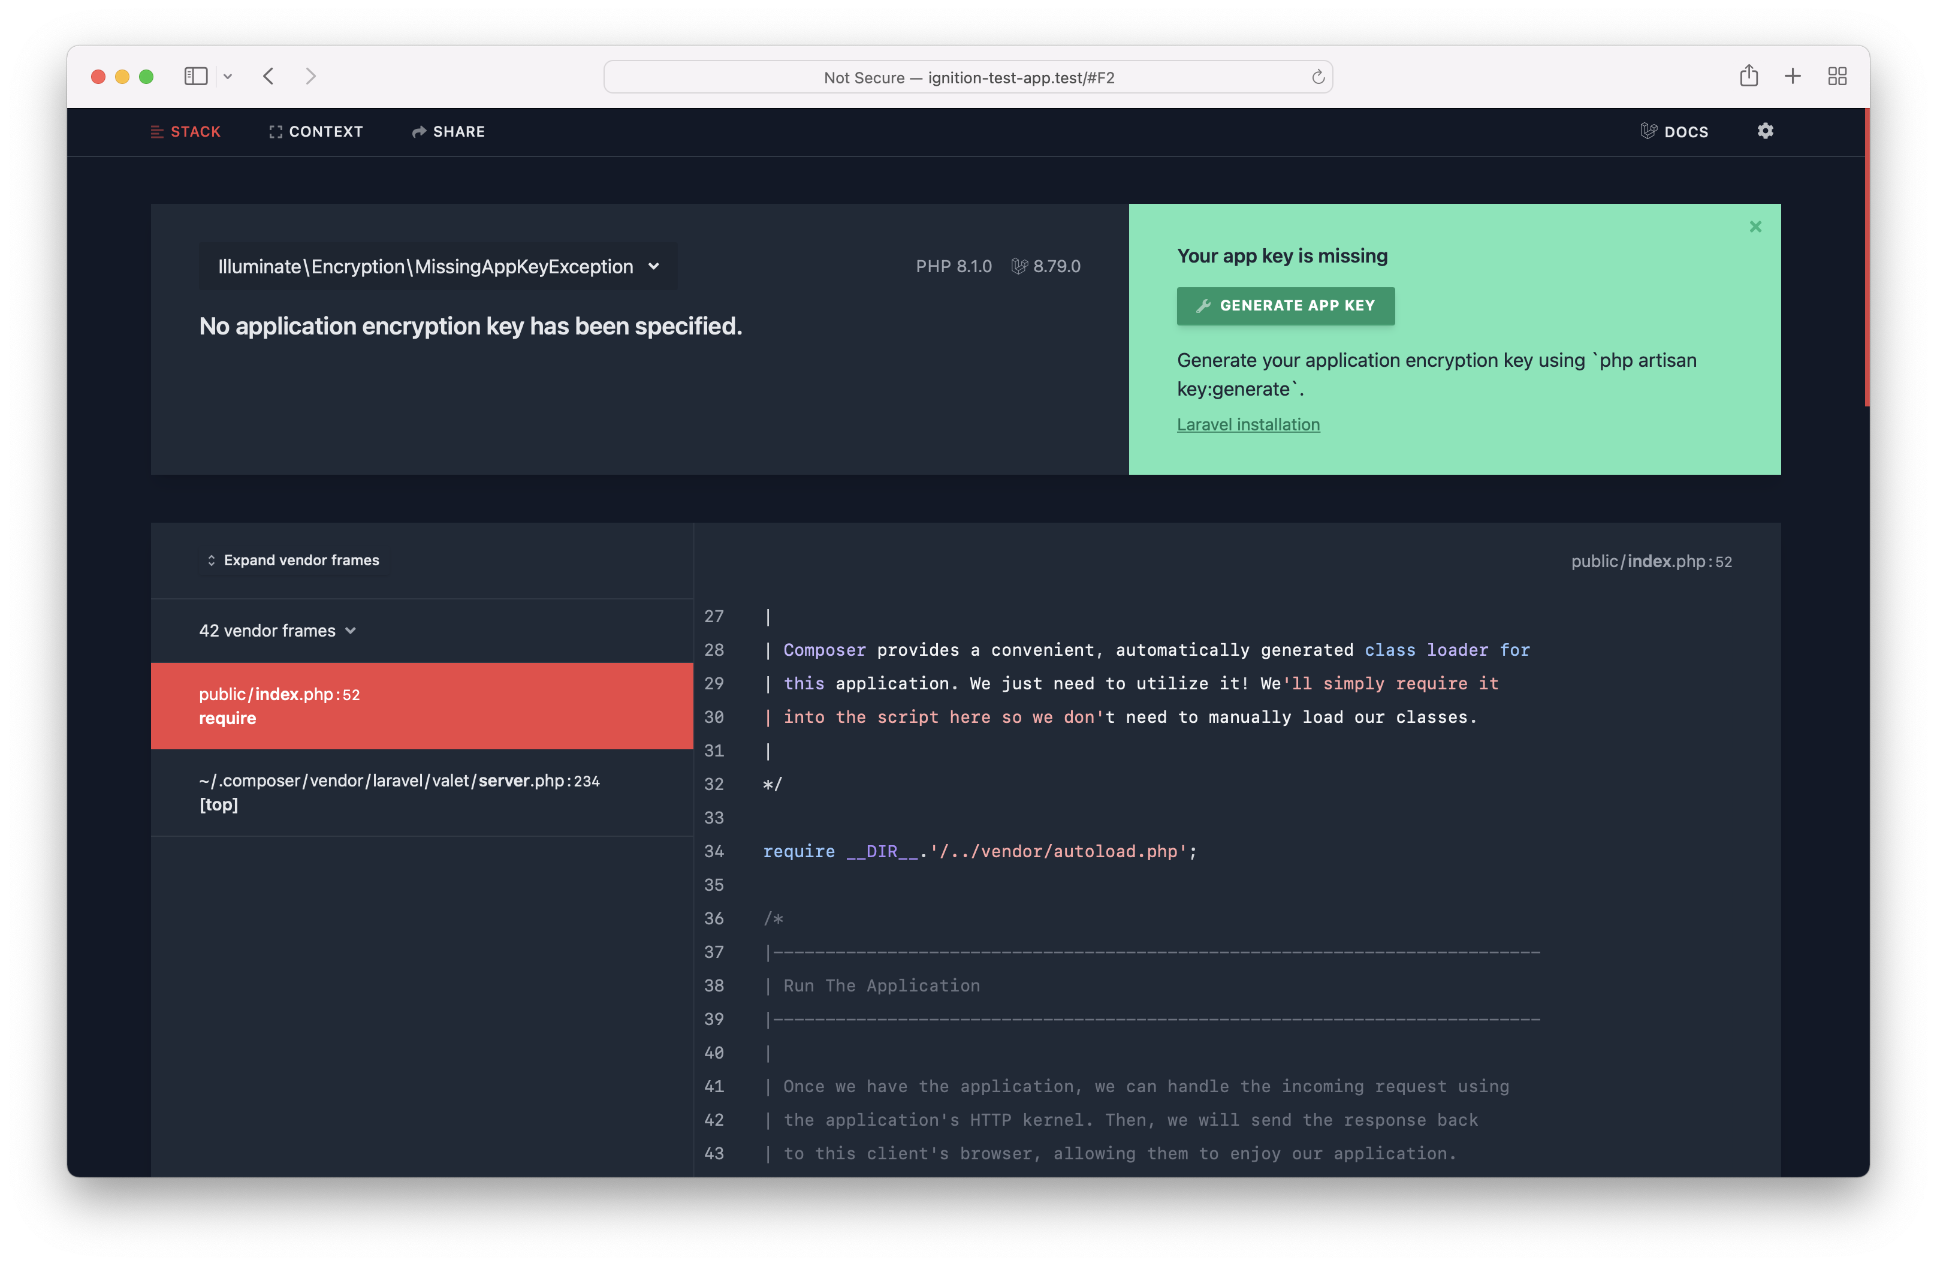Click the key icon on Generate App Key
The image size is (1937, 1266).
[x=1202, y=305]
